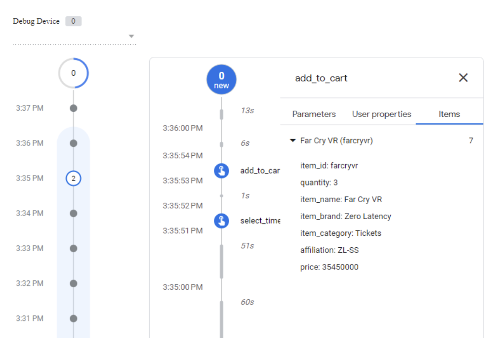
Task: Click the 3:36:00 PM timestamp
Action: point(182,128)
